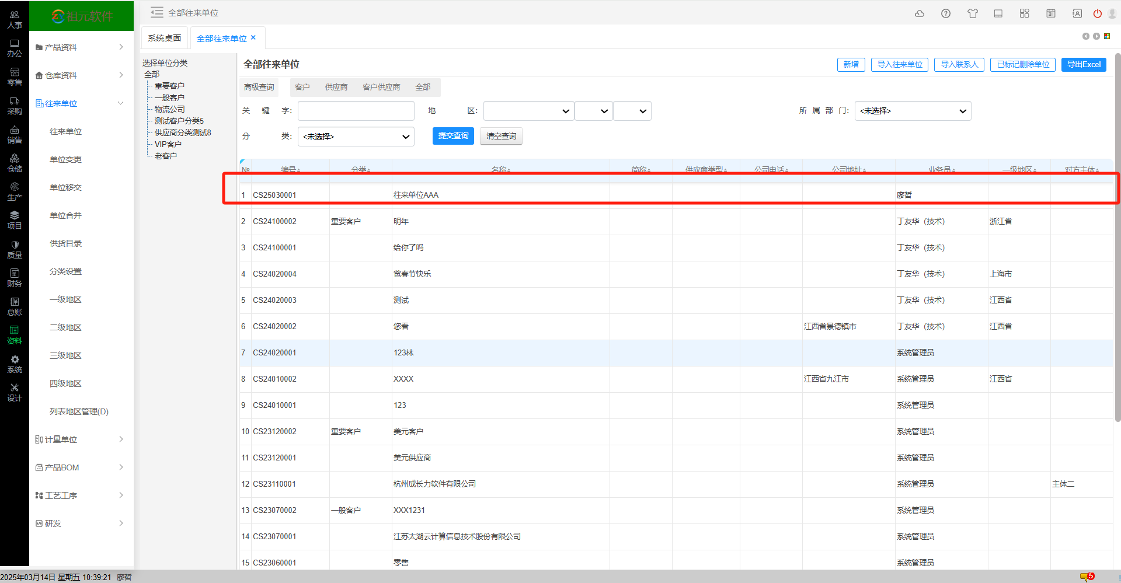This screenshot has width=1121, height=583.
Task: Click the vertical scrollbar of the table
Action: (x=1117, y=237)
